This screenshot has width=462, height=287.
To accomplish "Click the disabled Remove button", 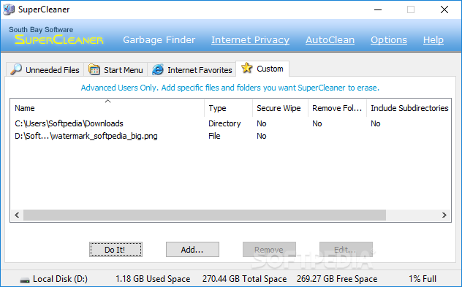I will tap(269, 250).
